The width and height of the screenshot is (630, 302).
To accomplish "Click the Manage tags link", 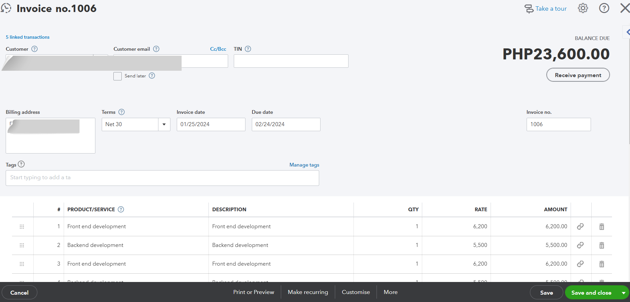I will (304, 165).
